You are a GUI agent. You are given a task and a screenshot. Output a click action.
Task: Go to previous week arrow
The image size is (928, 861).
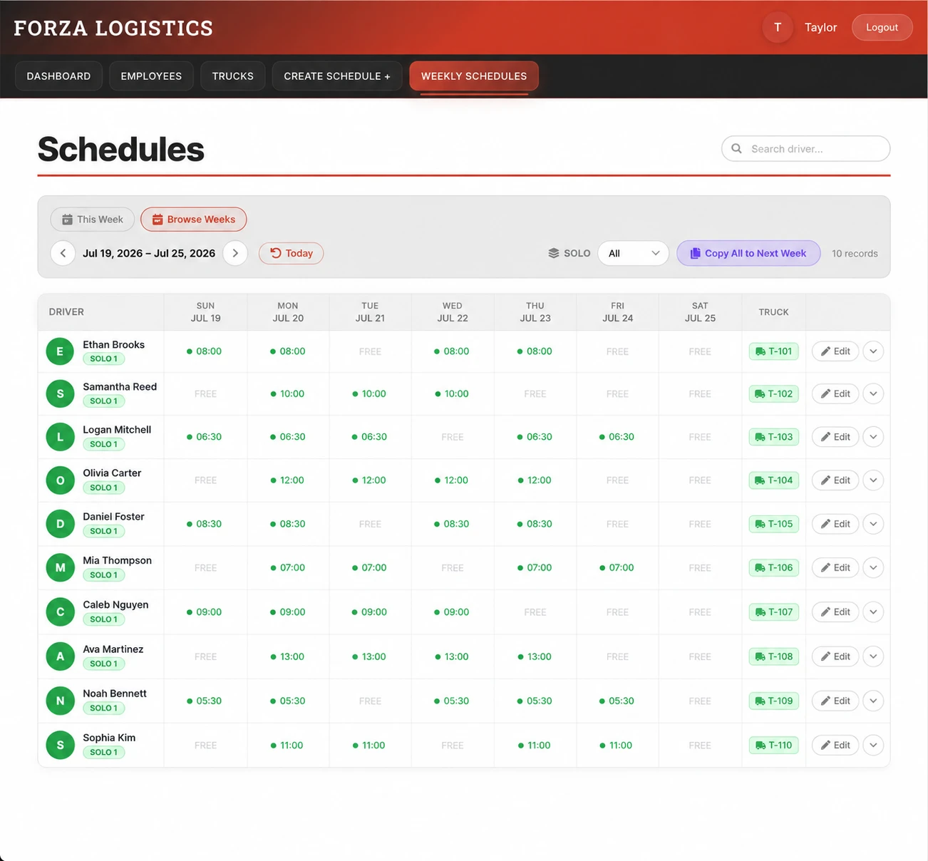(63, 253)
